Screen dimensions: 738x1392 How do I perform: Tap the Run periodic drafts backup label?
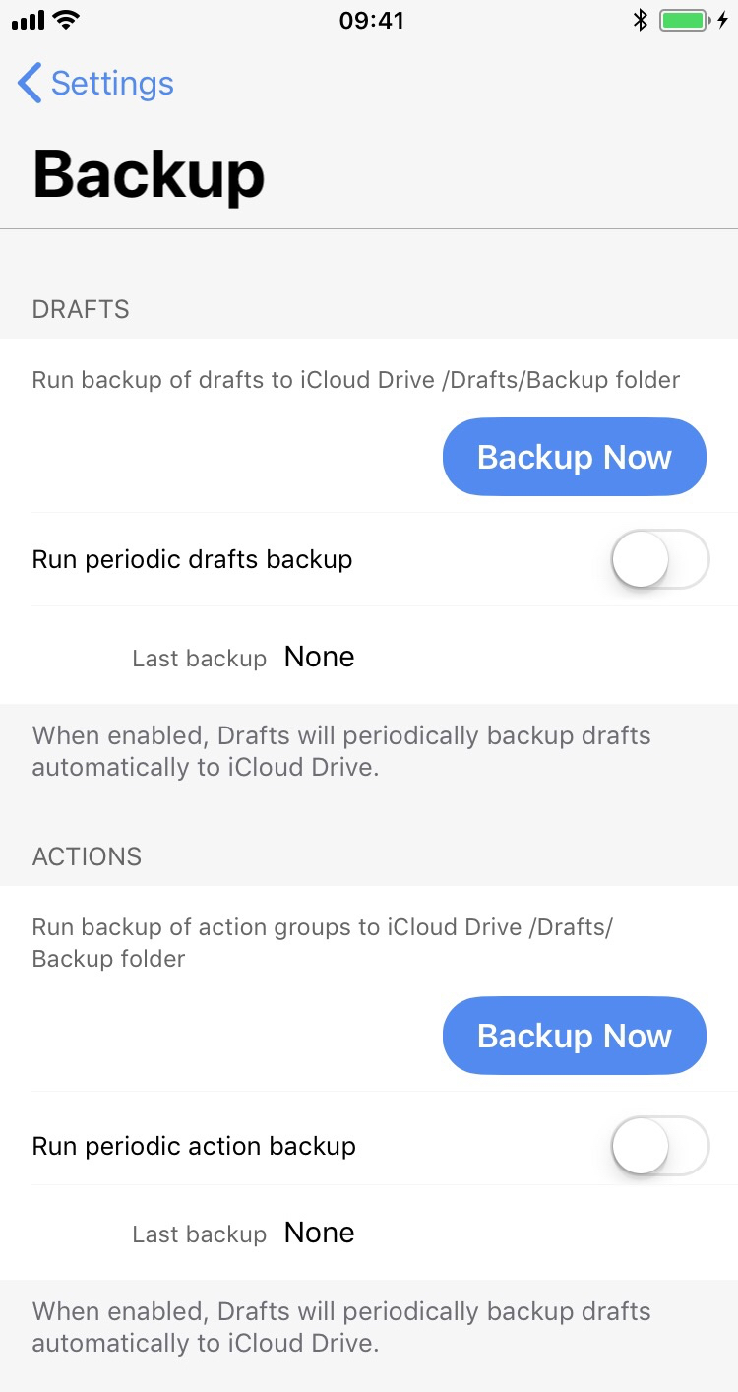click(x=192, y=559)
